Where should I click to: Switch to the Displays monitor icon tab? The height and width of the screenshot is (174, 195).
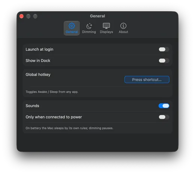106,28
